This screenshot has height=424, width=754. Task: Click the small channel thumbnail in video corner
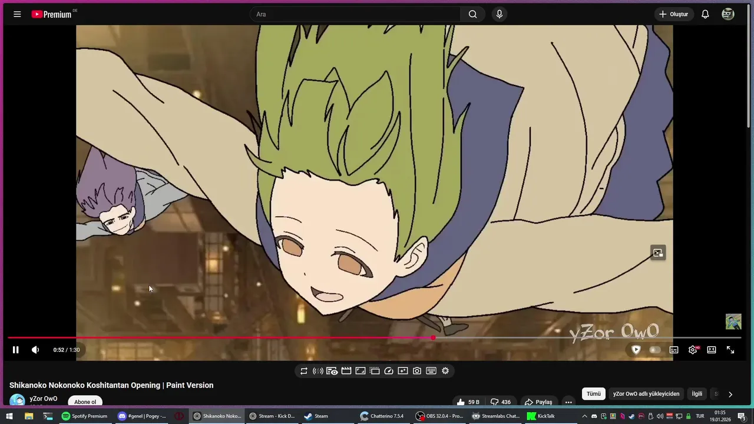tap(733, 322)
